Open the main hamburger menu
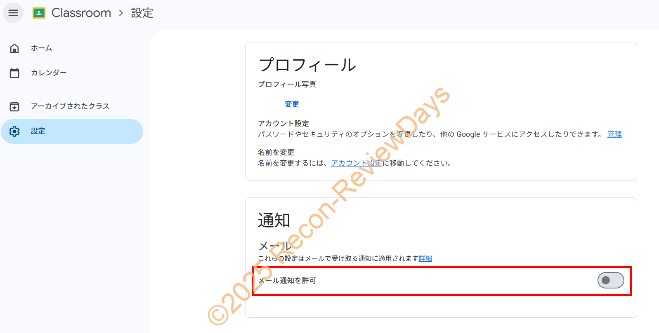This screenshot has width=659, height=333. (x=13, y=13)
